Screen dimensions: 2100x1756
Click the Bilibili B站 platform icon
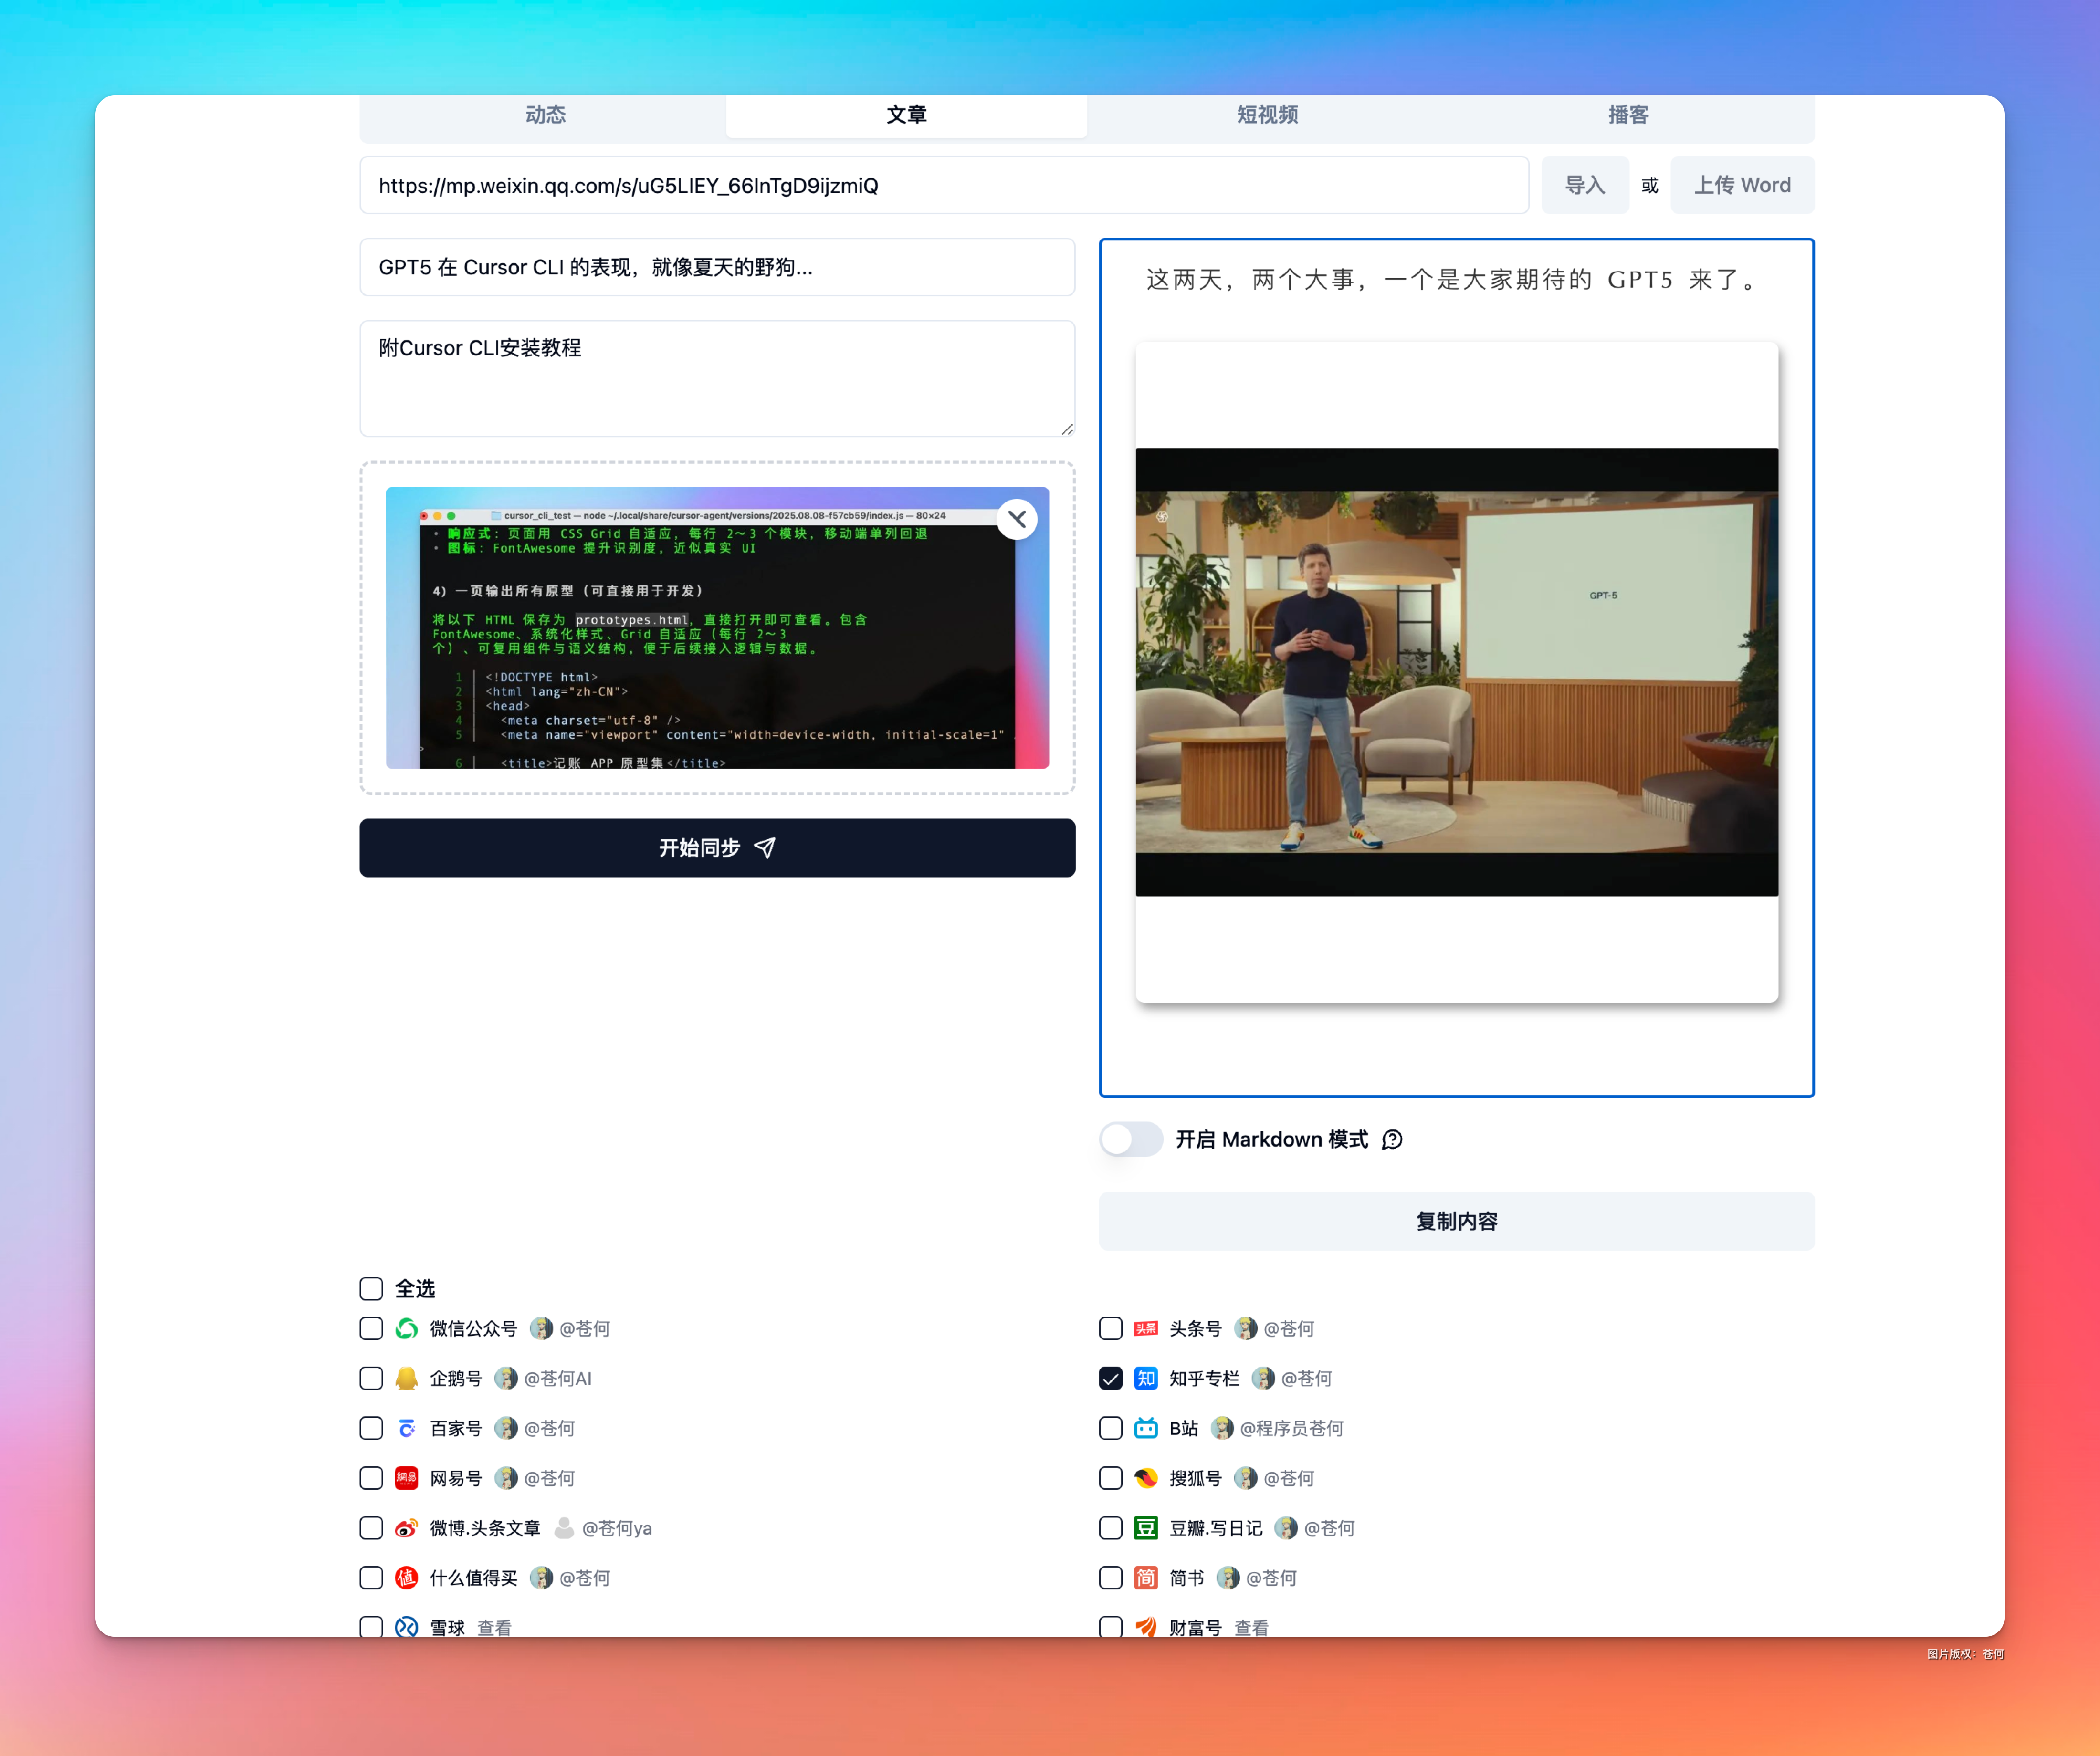1146,1428
